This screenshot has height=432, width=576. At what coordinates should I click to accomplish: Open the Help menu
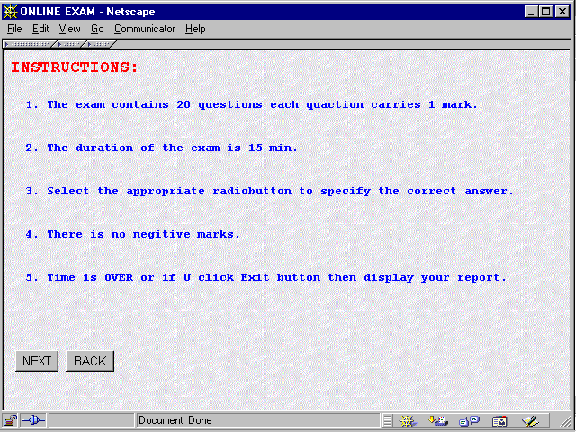(195, 29)
